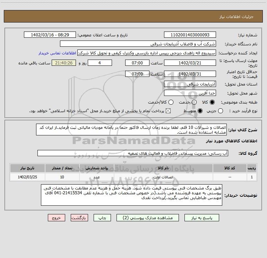Click the days remaining field showing 4
Viewport: 267px width, 258px height.
(x=100, y=63)
